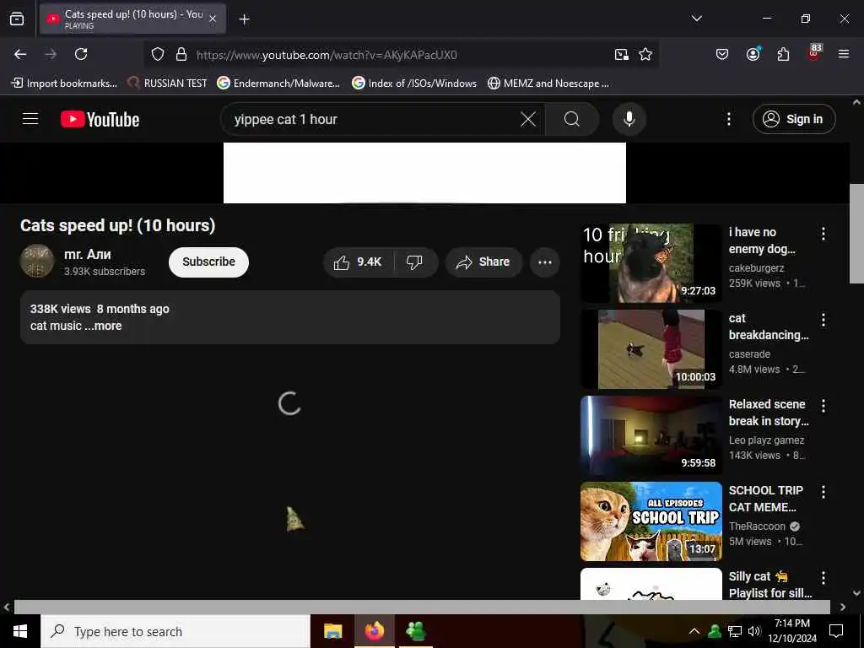Image resolution: width=864 pixels, height=648 pixels.
Task: Dislike this video
Action: click(414, 262)
